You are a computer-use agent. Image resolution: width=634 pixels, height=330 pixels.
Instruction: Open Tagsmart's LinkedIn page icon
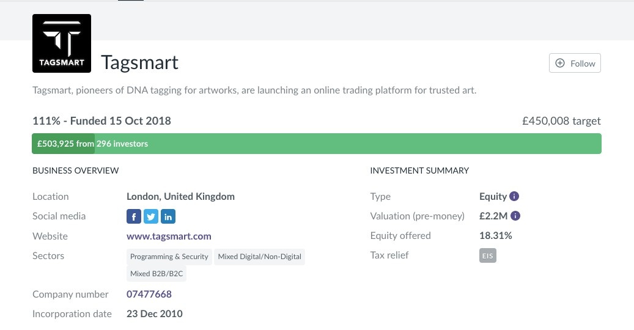[x=168, y=216]
